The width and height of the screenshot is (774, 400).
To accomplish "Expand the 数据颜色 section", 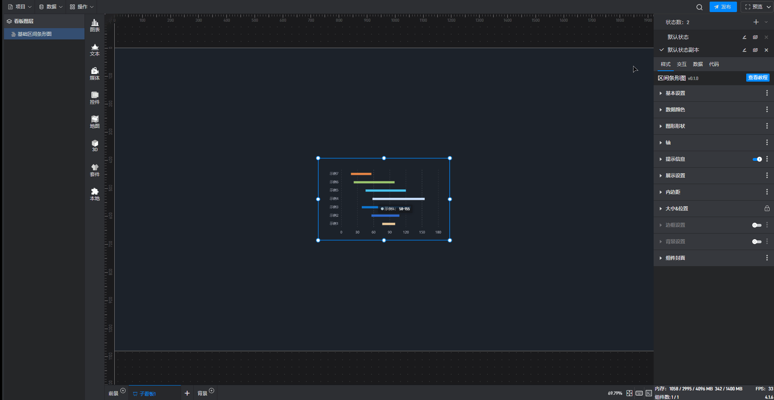I will pos(675,110).
